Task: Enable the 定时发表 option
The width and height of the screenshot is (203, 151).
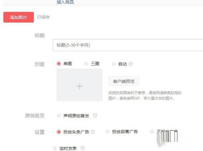Action: [55, 148]
